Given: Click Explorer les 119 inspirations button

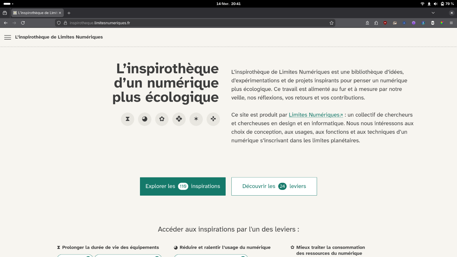Looking at the screenshot, I should 183,186.
